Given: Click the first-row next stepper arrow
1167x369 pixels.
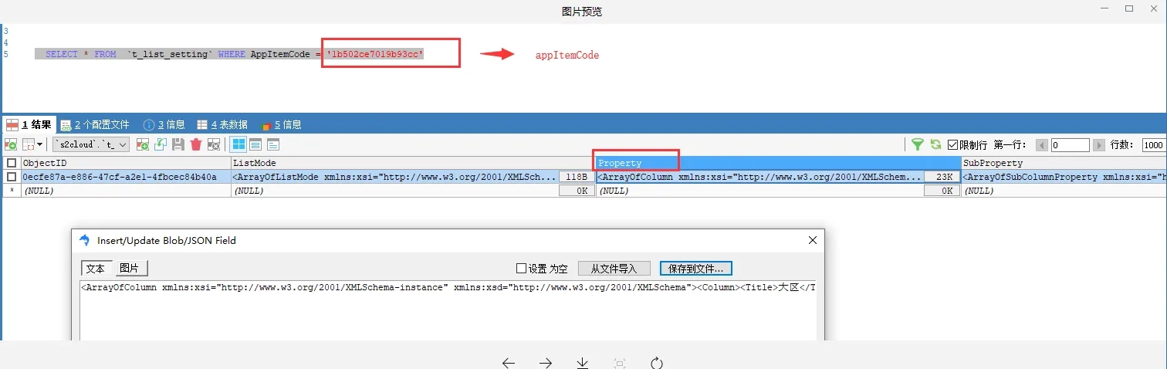Looking at the screenshot, I should tap(1100, 145).
